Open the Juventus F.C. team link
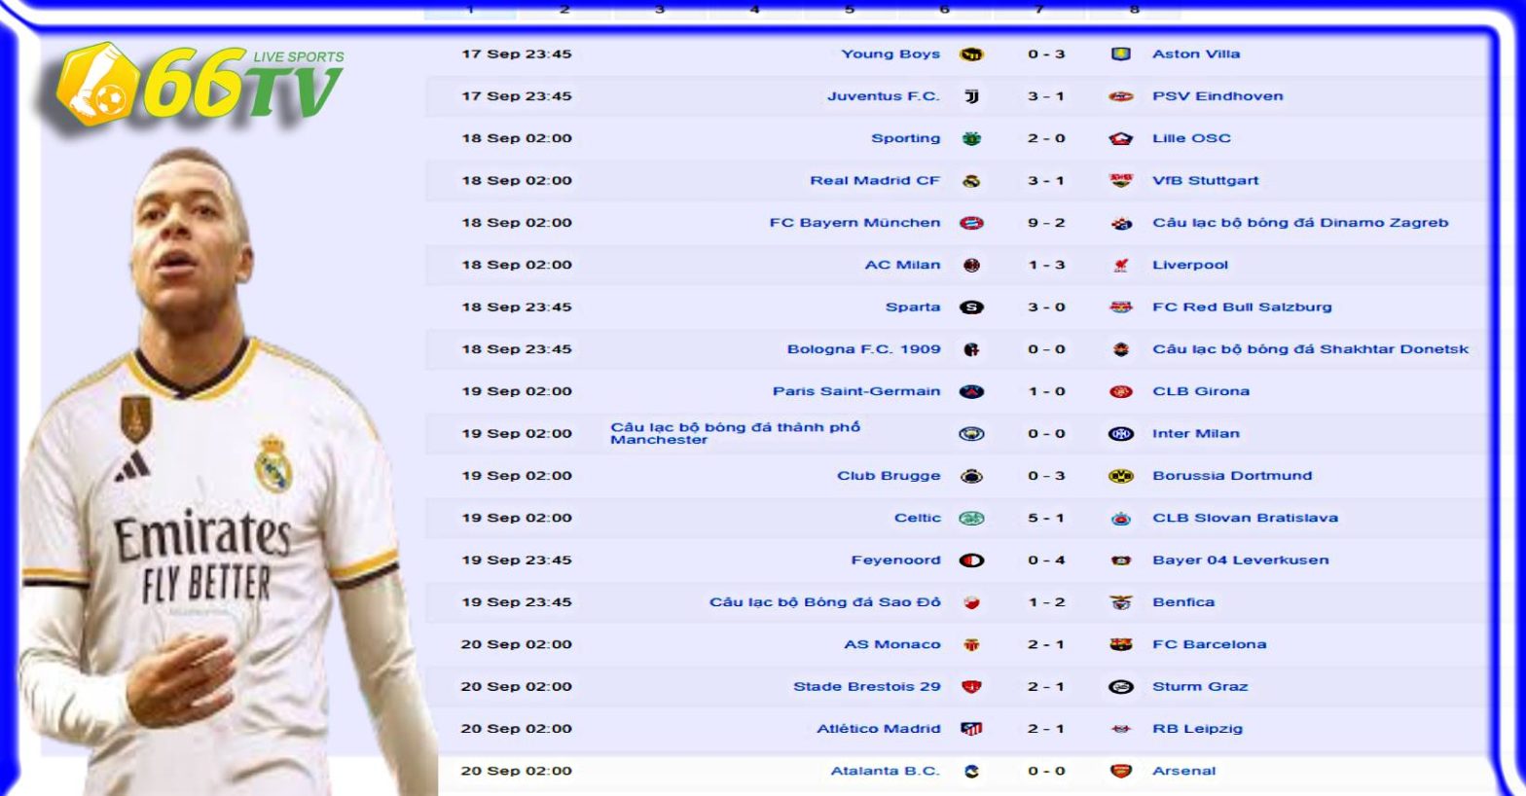Viewport: 1526px width, 796px height. click(884, 96)
